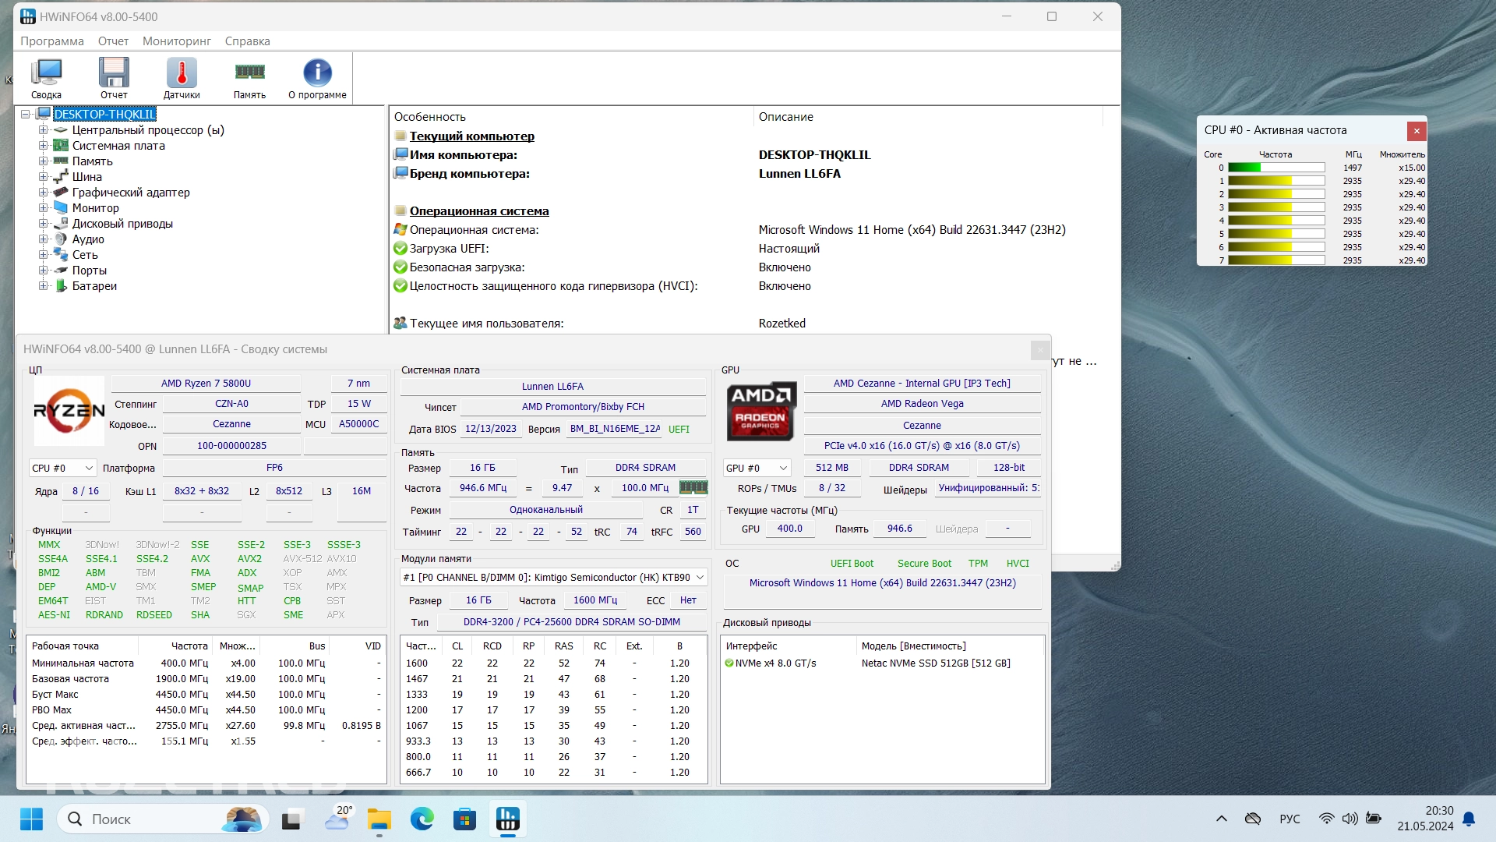Click the volume tray icon
The width and height of the screenshot is (1496, 842).
click(1350, 819)
